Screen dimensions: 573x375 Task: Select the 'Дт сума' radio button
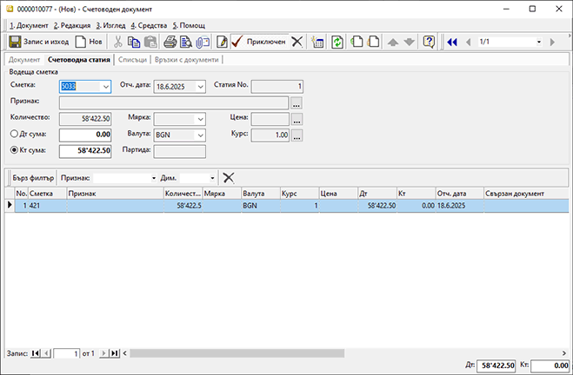pos(14,134)
